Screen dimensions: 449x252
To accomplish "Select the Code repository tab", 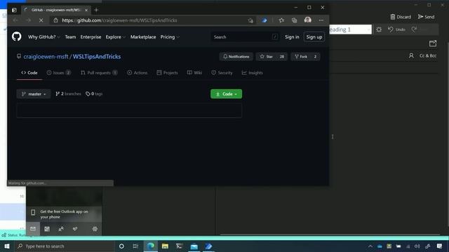I will pyautogui.click(x=29, y=73).
